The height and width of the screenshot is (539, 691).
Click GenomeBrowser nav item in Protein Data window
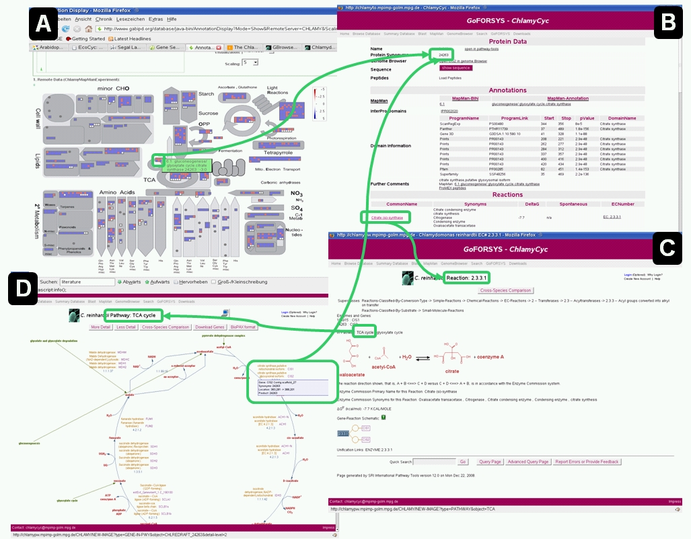(x=460, y=34)
